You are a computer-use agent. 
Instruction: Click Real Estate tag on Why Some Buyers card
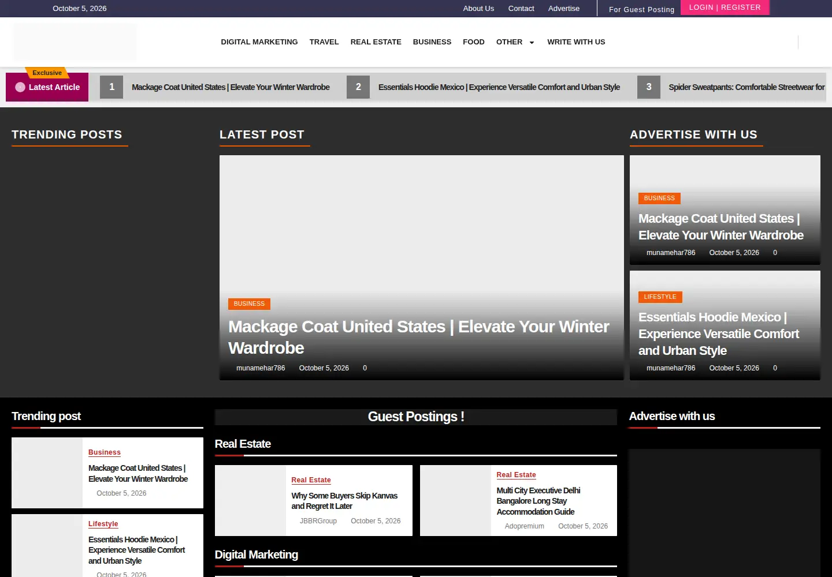[311, 480]
